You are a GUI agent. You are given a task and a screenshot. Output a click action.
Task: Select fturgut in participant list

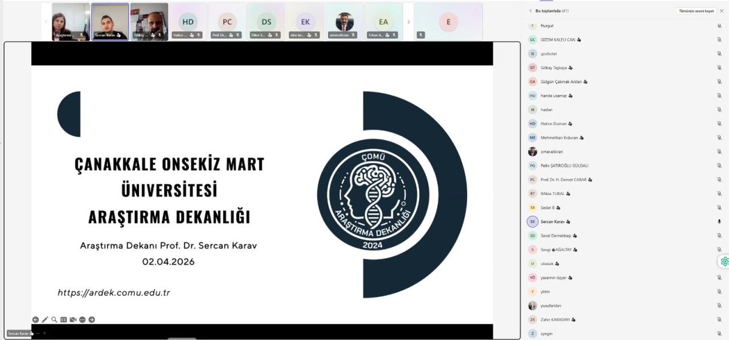click(626, 26)
